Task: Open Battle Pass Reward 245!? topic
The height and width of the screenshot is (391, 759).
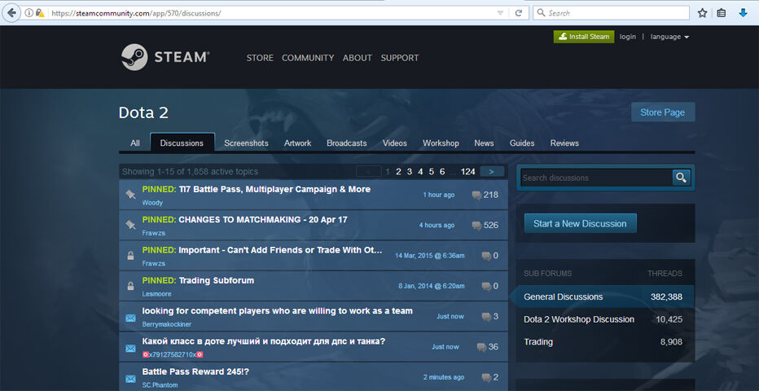Action: click(x=195, y=371)
